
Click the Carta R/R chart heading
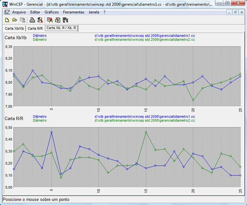pos(14,119)
